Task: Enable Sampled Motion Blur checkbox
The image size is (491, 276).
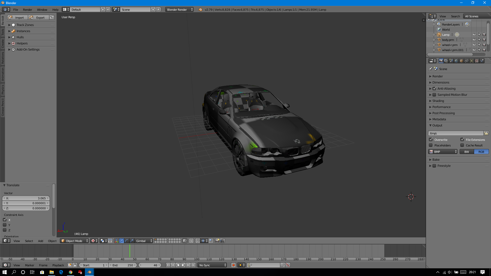Action: coord(434,95)
